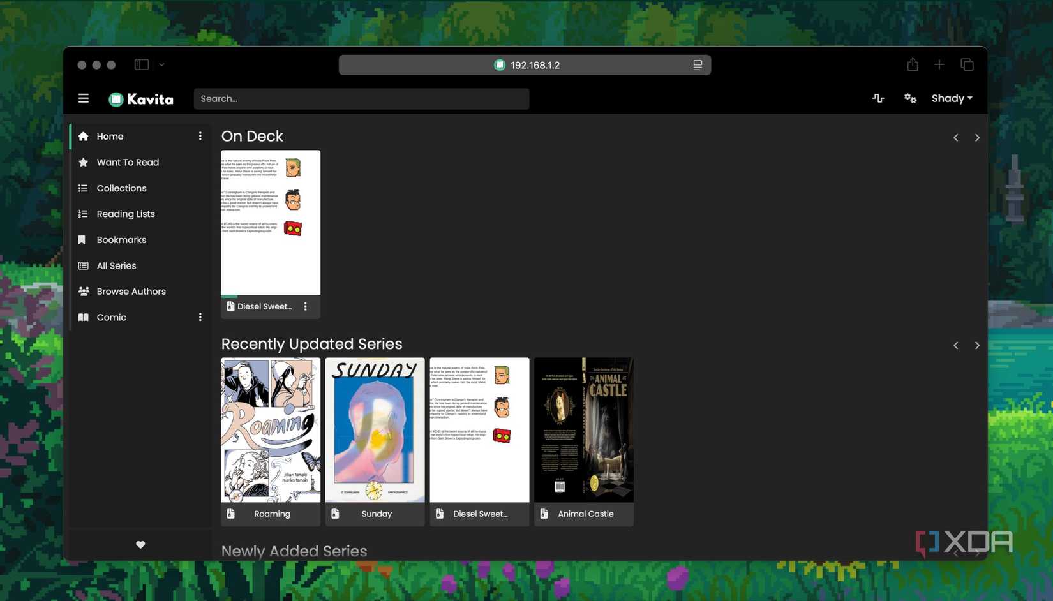Image resolution: width=1053 pixels, height=601 pixels.
Task: Open Collections in sidebar
Action: [x=121, y=188]
